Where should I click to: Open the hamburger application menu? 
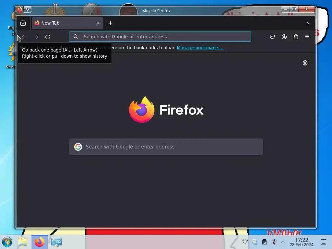coord(307,37)
